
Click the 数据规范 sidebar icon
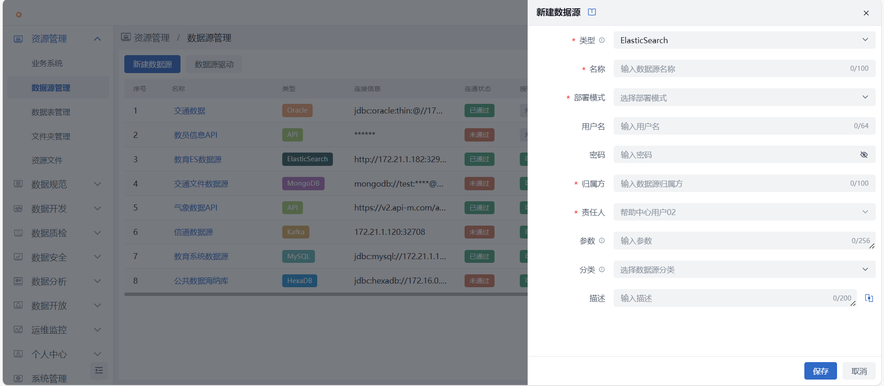[18, 184]
